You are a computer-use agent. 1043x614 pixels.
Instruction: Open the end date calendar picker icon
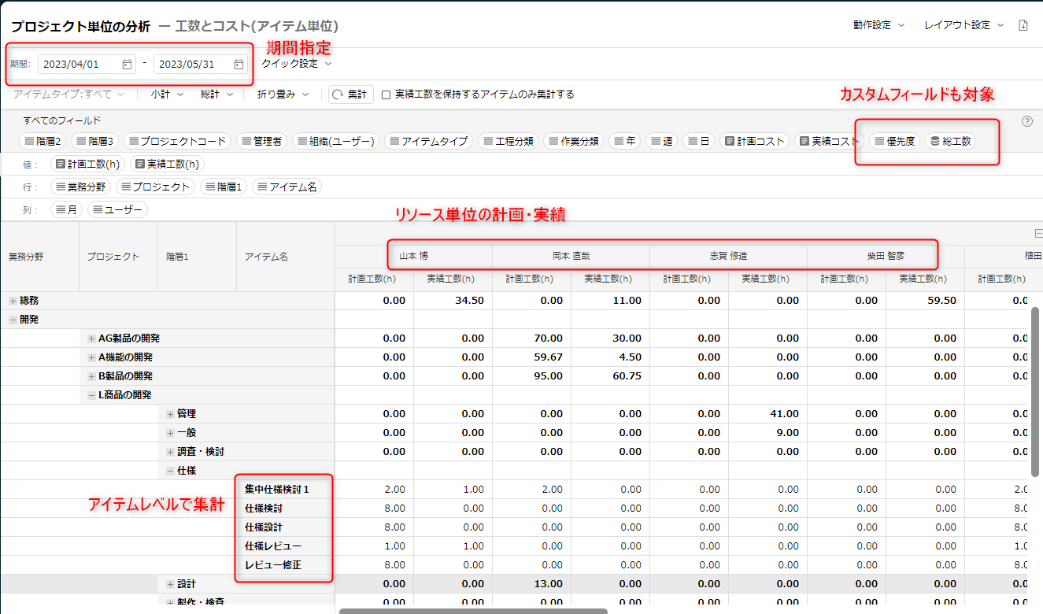point(239,65)
